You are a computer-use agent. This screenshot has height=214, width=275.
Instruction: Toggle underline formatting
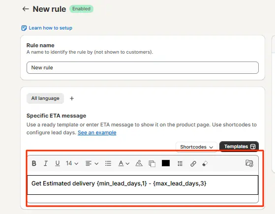click(x=58, y=163)
